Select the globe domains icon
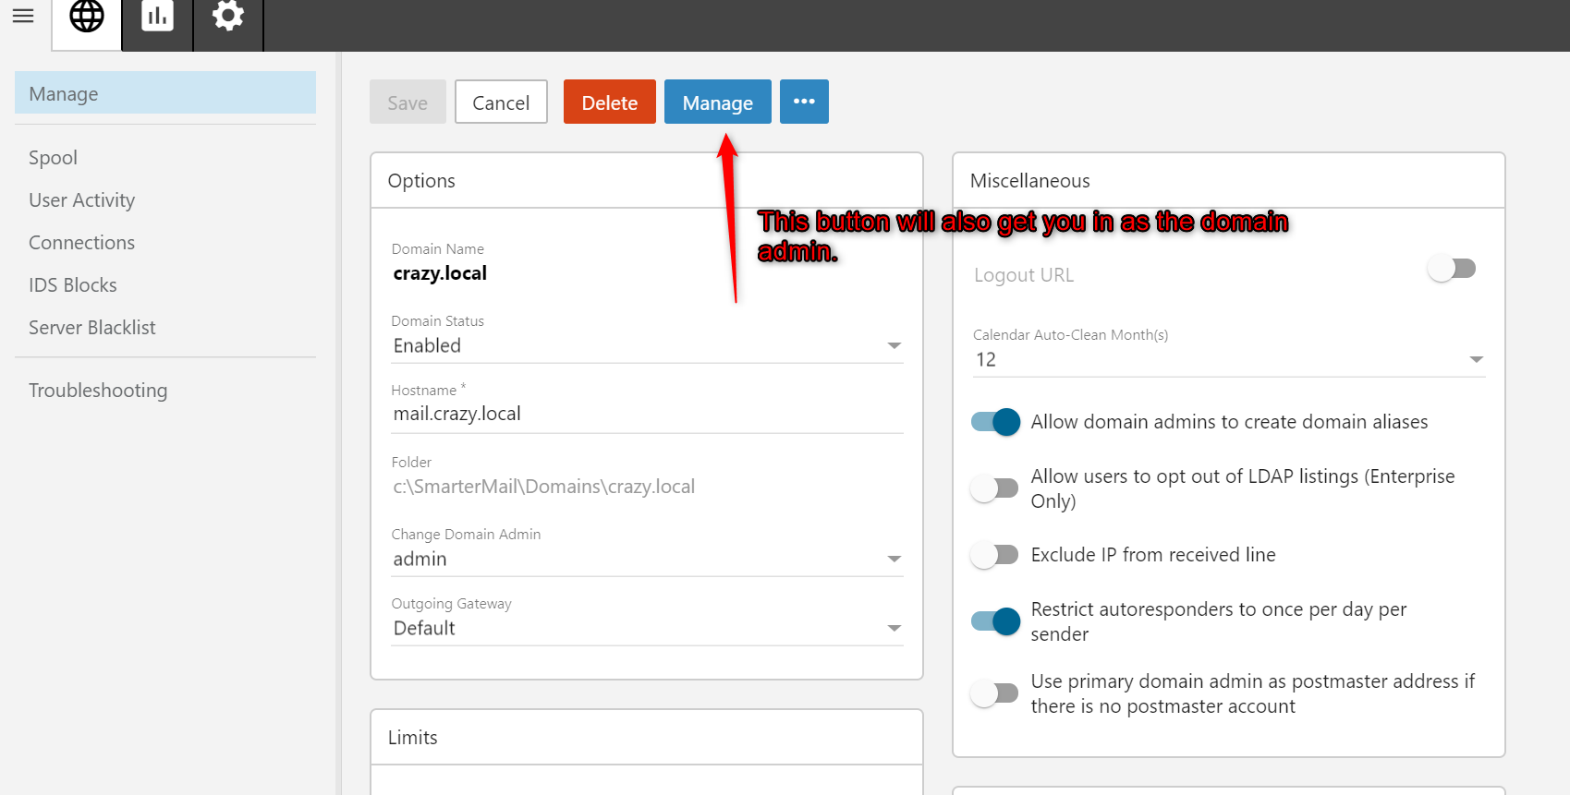Viewport: 1570px width, 795px height. point(87,17)
